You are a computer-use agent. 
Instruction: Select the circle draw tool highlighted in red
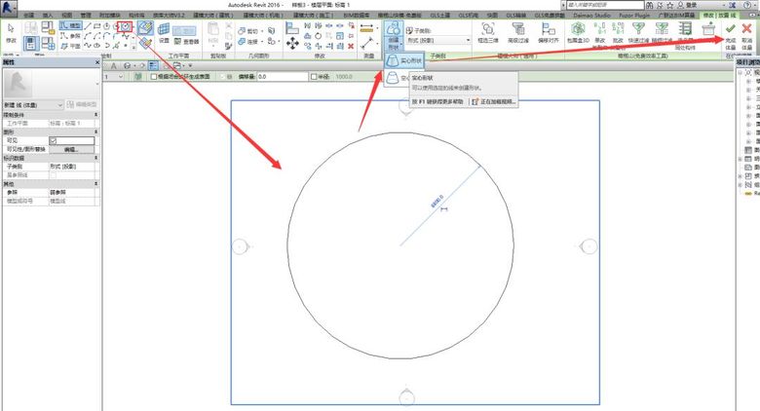coord(125,25)
